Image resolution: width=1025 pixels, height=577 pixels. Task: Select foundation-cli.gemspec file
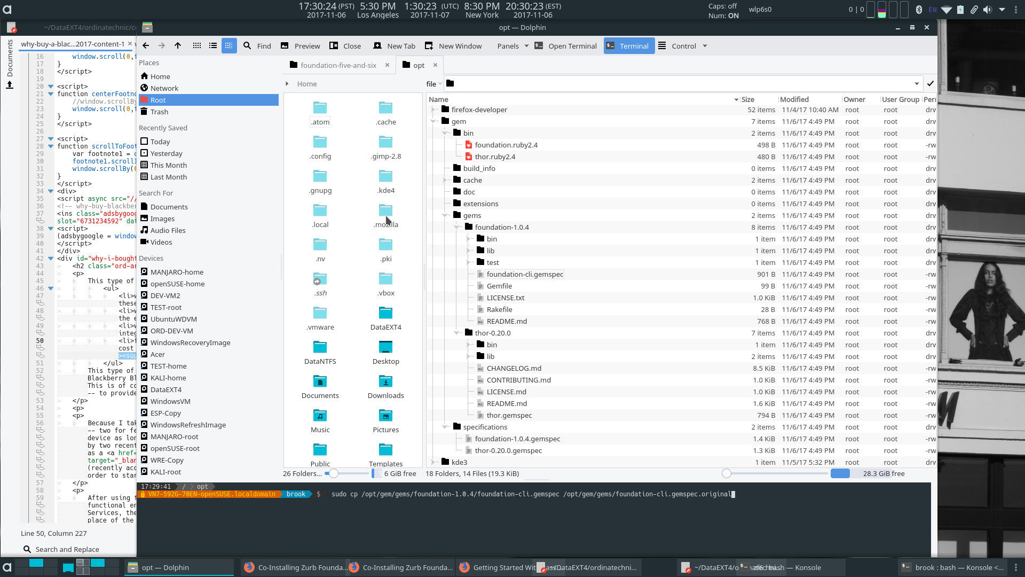525,274
